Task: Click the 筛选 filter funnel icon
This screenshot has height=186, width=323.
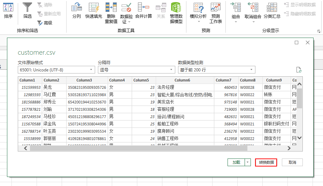Action: [x=27, y=7]
